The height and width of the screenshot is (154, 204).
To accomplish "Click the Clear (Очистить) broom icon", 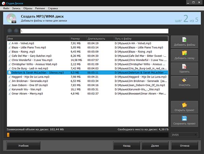I will coord(184,80).
